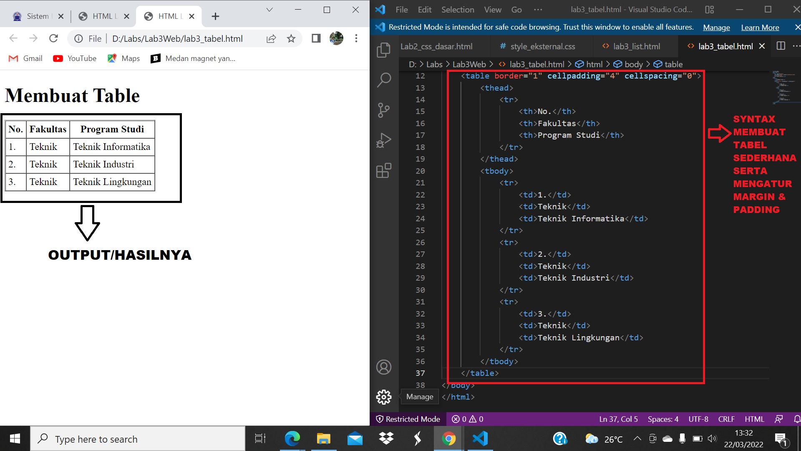The height and width of the screenshot is (451, 801).
Task: Open Chrome's tab search dropdown arrow
Action: click(x=270, y=9)
